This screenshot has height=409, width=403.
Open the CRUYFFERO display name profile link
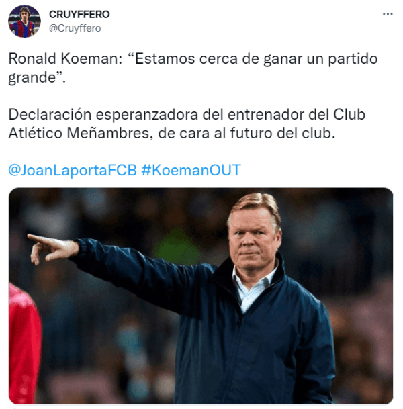pos(79,14)
